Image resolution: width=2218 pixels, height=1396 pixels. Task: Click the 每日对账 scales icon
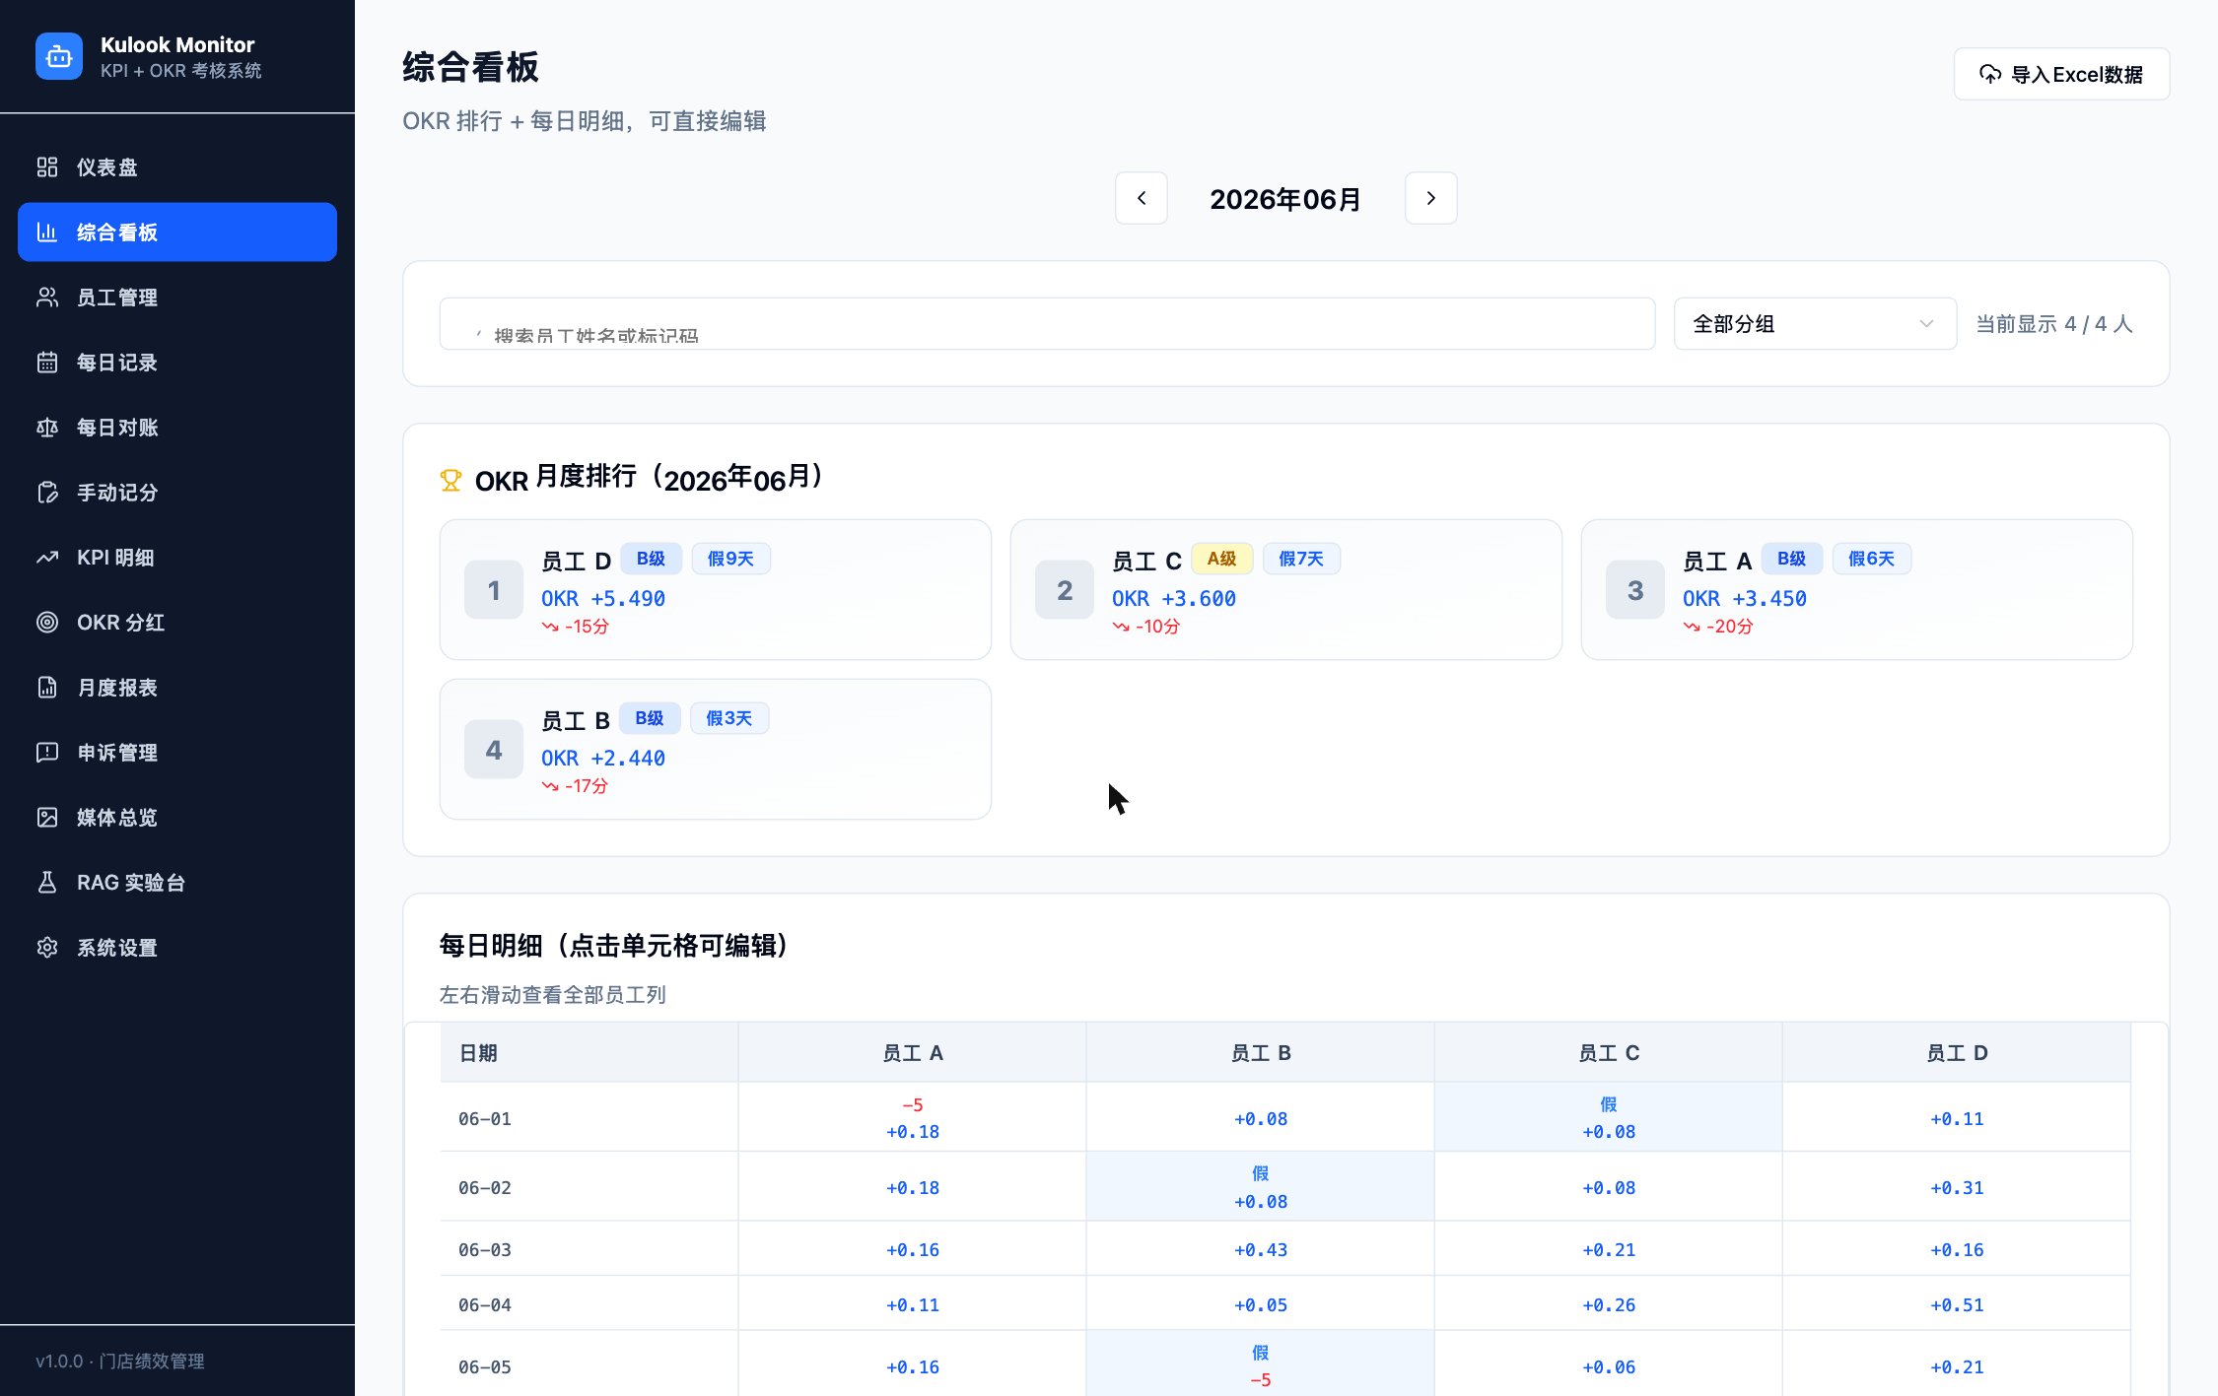(47, 427)
